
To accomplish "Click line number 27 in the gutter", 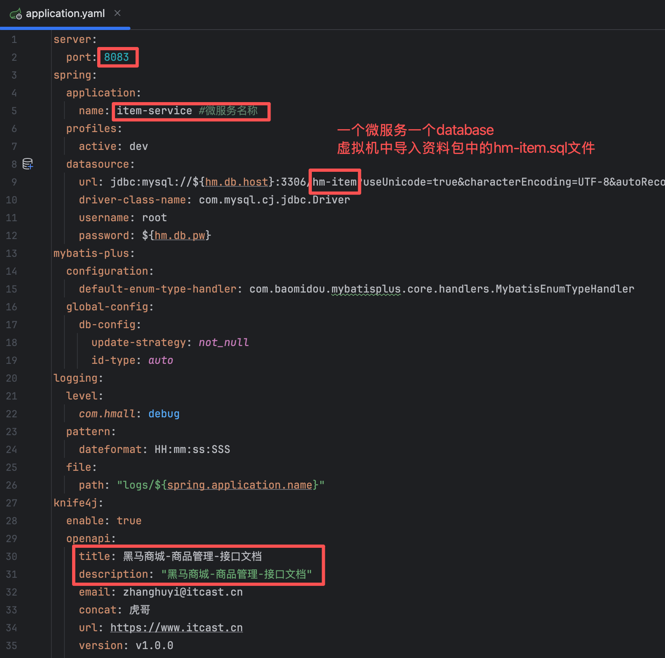I will click(11, 503).
